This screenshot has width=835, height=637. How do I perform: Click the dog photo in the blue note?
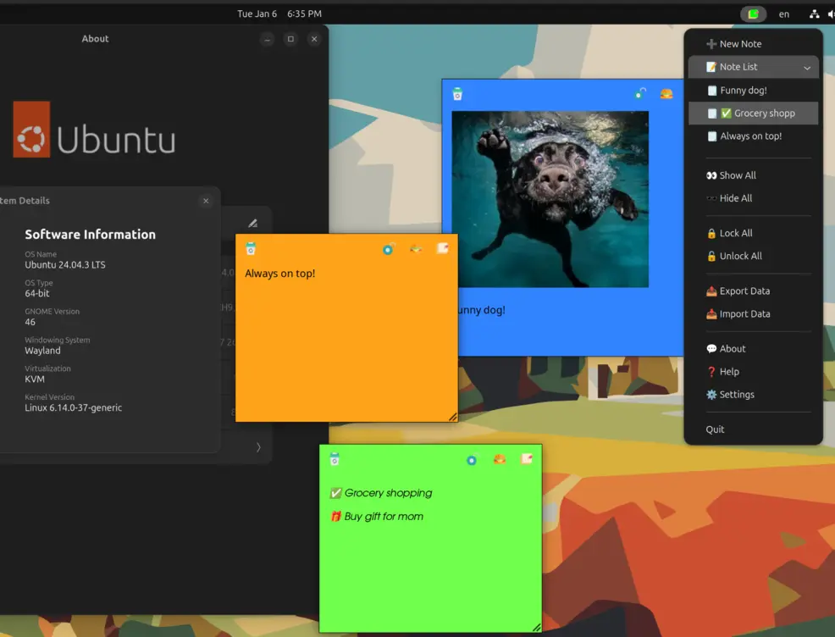(x=550, y=199)
